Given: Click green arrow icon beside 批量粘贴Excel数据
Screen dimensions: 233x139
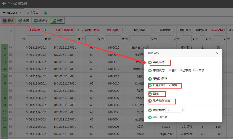Looking at the screenshot, I should pos(150,85).
